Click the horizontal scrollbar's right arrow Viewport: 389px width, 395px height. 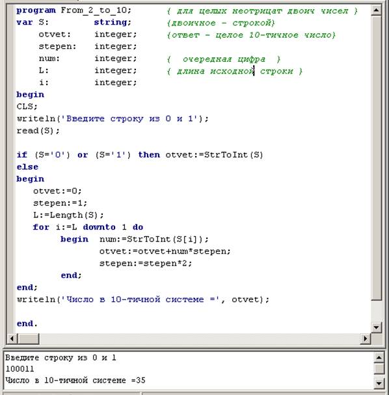pos(366,338)
